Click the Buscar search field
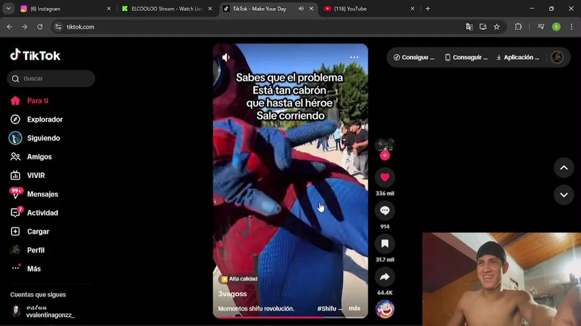The image size is (581, 326). 51,78
